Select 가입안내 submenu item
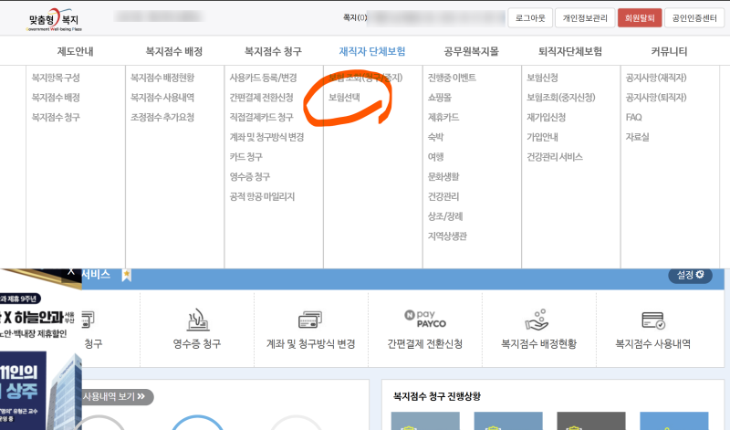This screenshot has width=730, height=430. [x=542, y=137]
